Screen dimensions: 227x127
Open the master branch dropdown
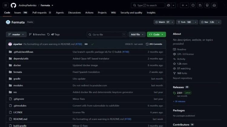[x=16, y=34]
